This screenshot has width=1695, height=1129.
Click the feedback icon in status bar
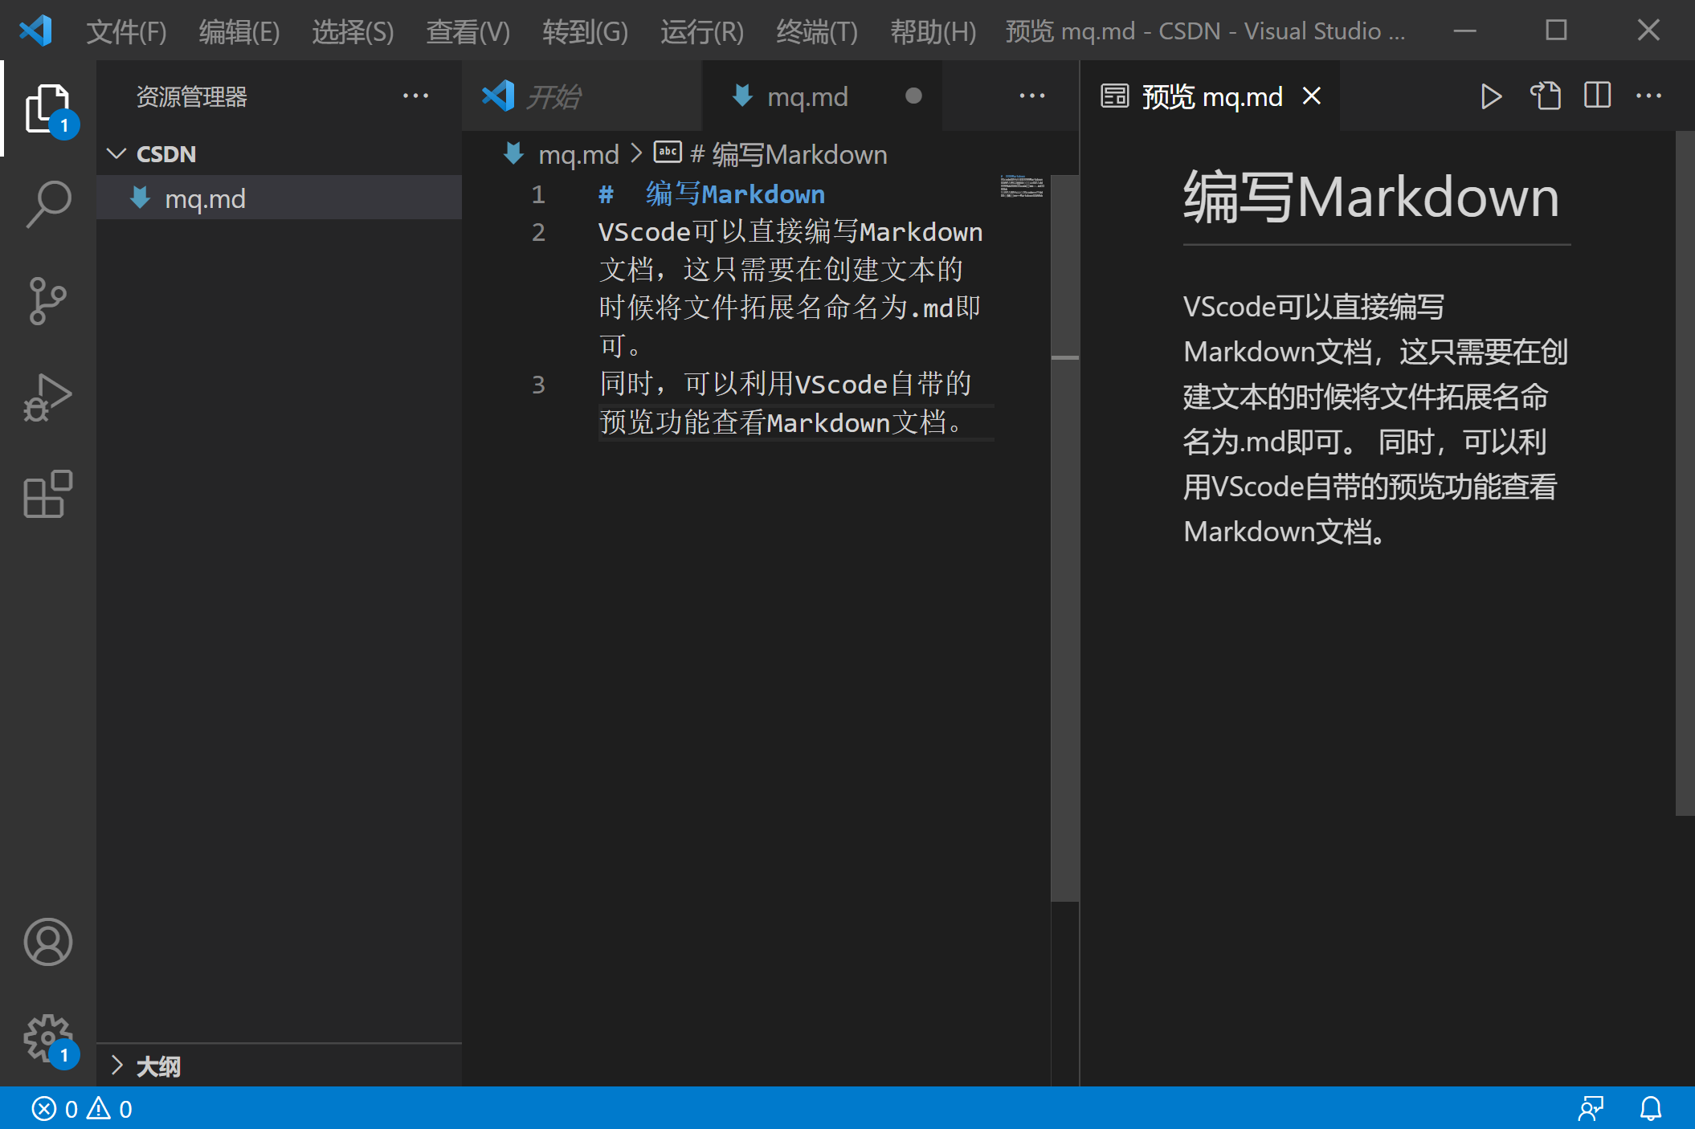(x=1591, y=1109)
